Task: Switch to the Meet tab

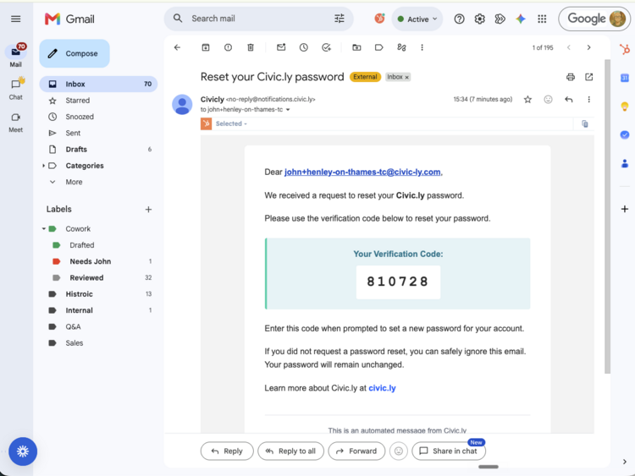Action: [16, 123]
